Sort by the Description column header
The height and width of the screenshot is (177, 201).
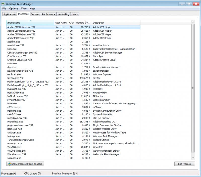(116, 23)
